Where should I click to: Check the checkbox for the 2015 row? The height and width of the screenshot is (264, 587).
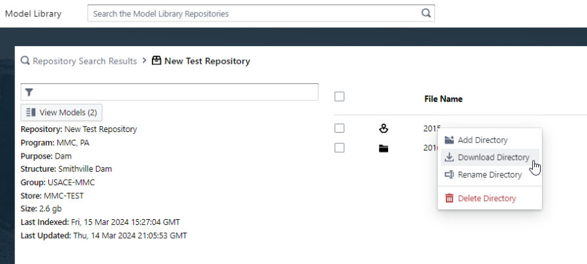click(339, 128)
